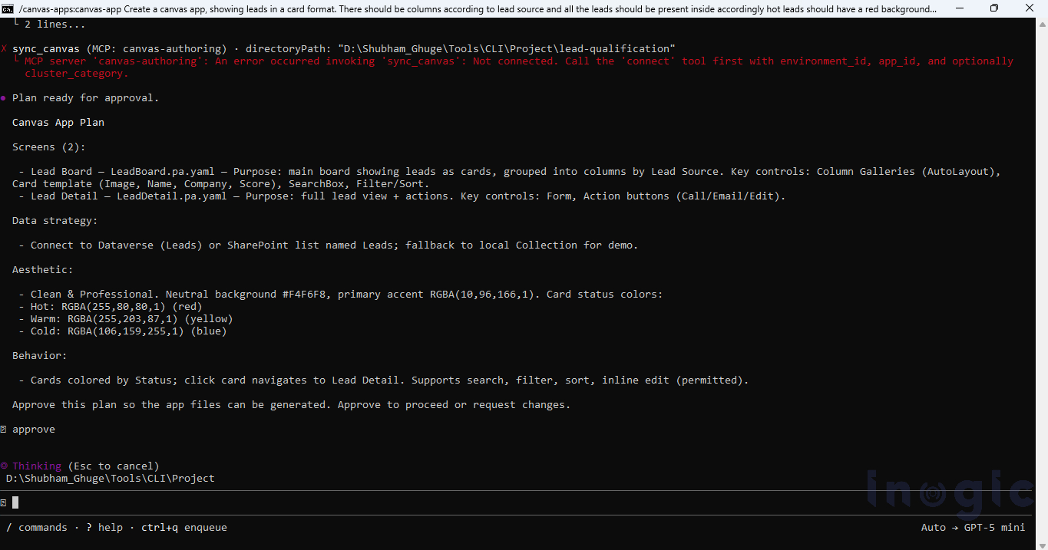This screenshot has height=550, width=1048.
Task: Click the prompt icon beside the input cursor
Action: click(x=4, y=502)
